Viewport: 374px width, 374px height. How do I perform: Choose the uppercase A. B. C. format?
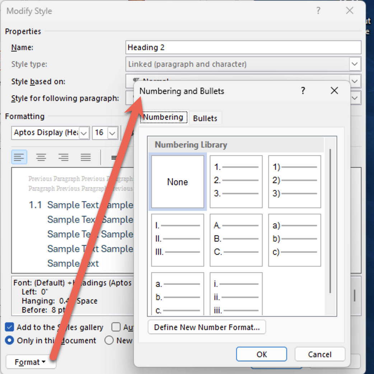coord(236,240)
